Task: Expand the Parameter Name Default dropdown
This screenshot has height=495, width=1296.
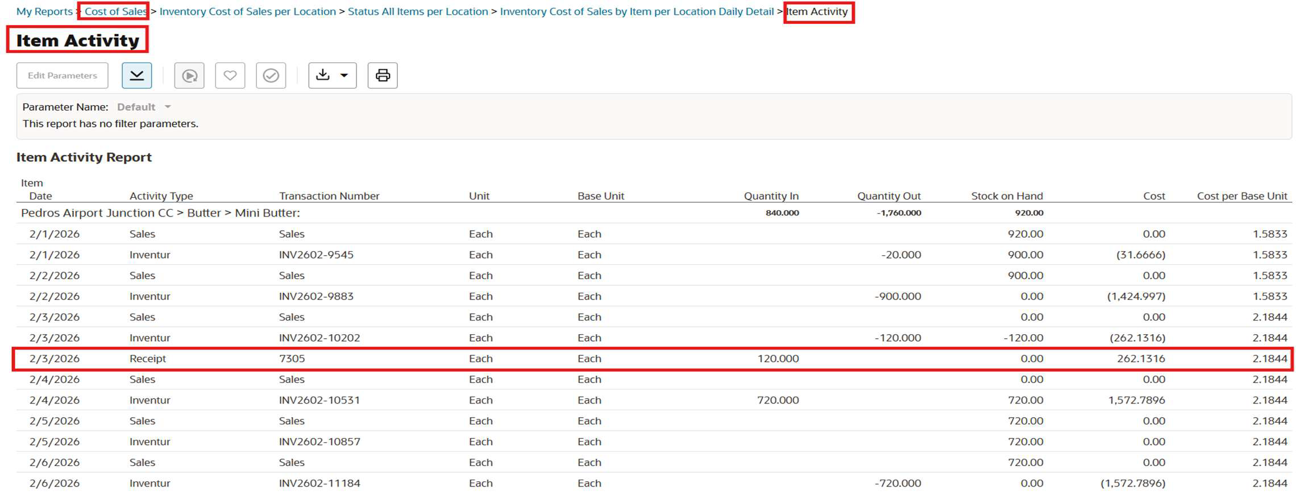Action: (168, 107)
